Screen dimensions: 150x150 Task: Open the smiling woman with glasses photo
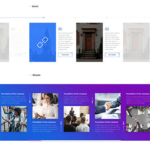pyautogui.click(x=45, y=106)
